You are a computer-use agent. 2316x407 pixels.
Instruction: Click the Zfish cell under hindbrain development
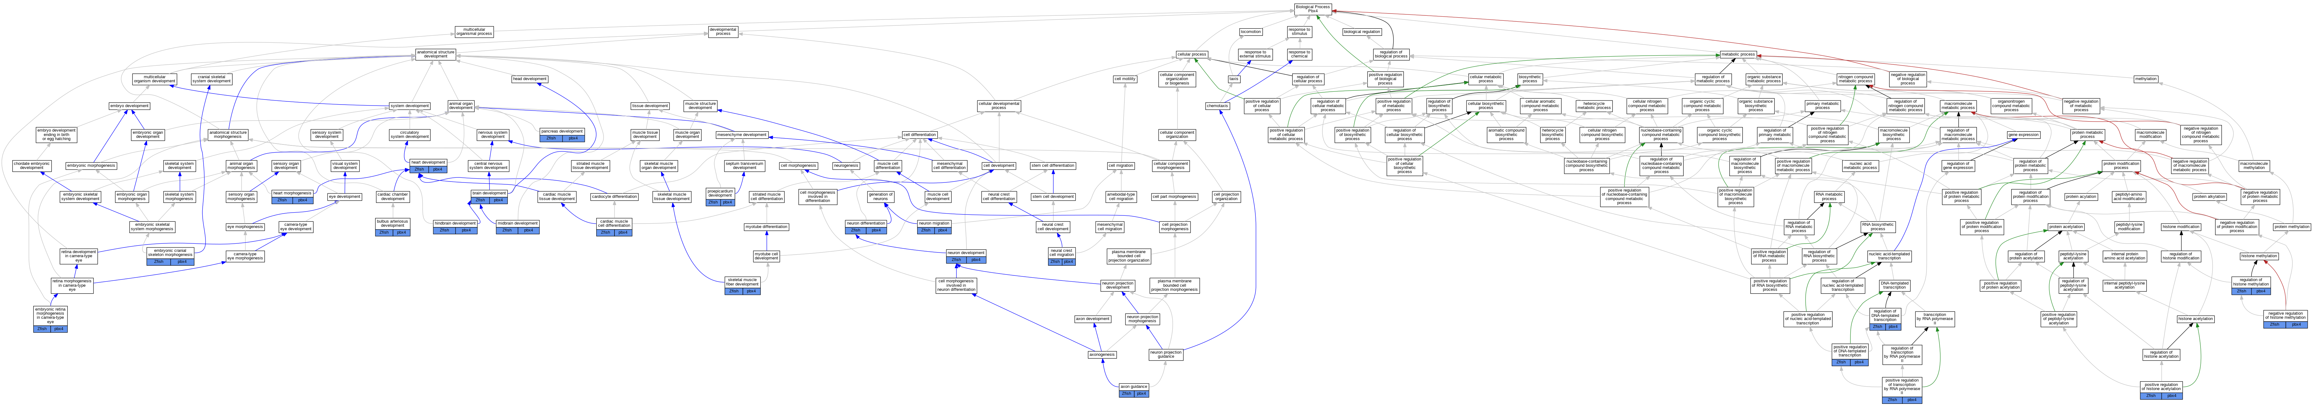444,231
